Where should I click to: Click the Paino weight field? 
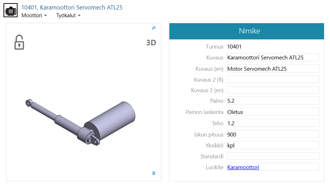273,101
